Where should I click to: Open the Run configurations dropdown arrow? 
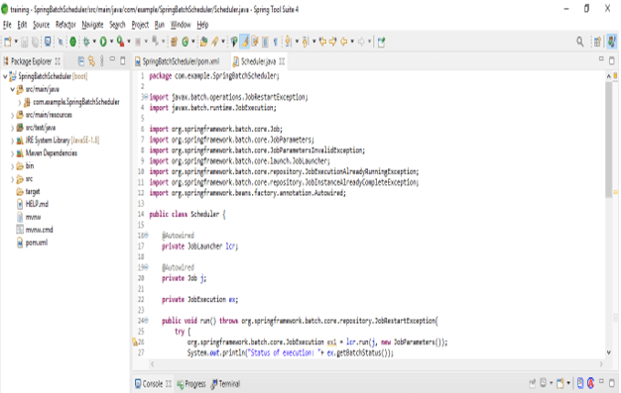tap(111, 42)
